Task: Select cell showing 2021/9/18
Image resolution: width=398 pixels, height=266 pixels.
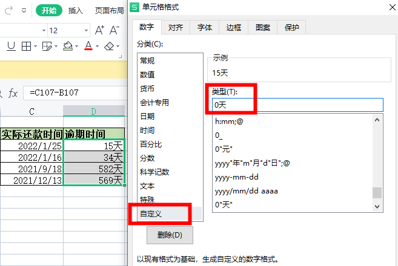Action: point(32,169)
